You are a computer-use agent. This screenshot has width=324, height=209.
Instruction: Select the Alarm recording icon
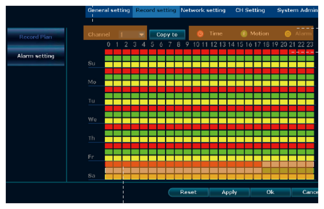288,33
